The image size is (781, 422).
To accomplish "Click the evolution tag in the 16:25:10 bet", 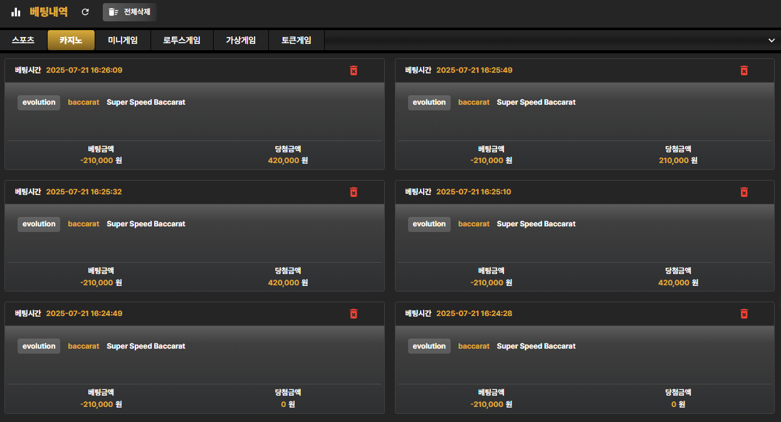I will pyautogui.click(x=429, y=224).
